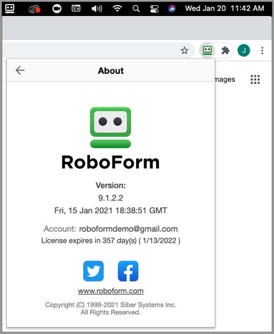Open the Chrome profile avatar J

click(x=243, y=50)
